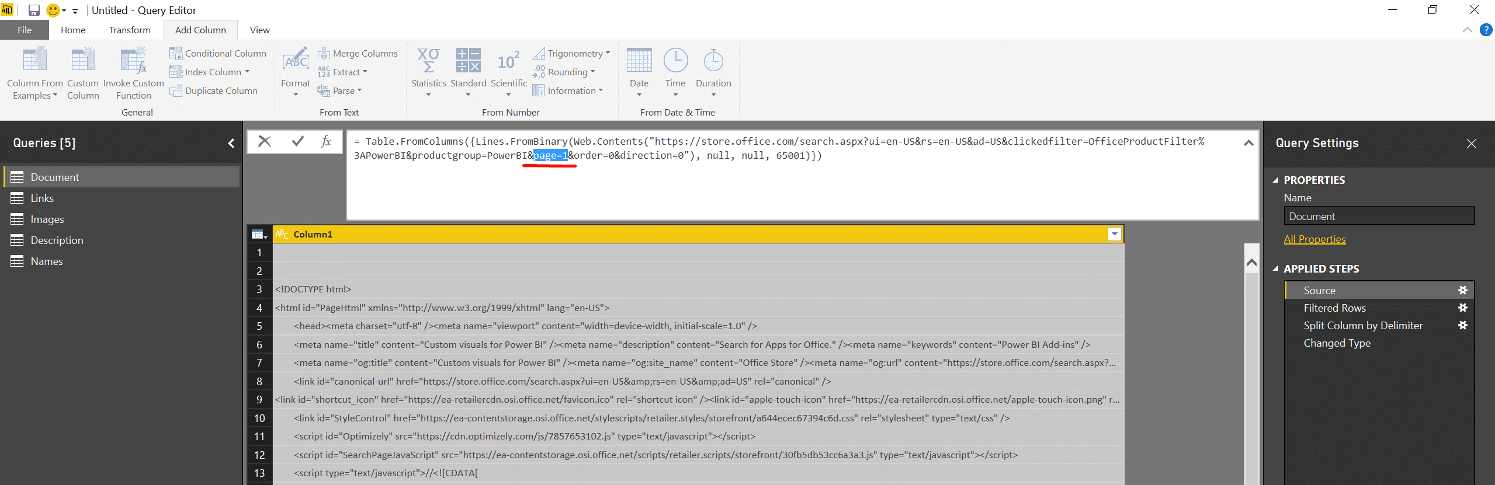Viewport: 1495px width, 485px height.
Task: Open the Column1 filter dropdown
Action: (x=1114, y=234)
